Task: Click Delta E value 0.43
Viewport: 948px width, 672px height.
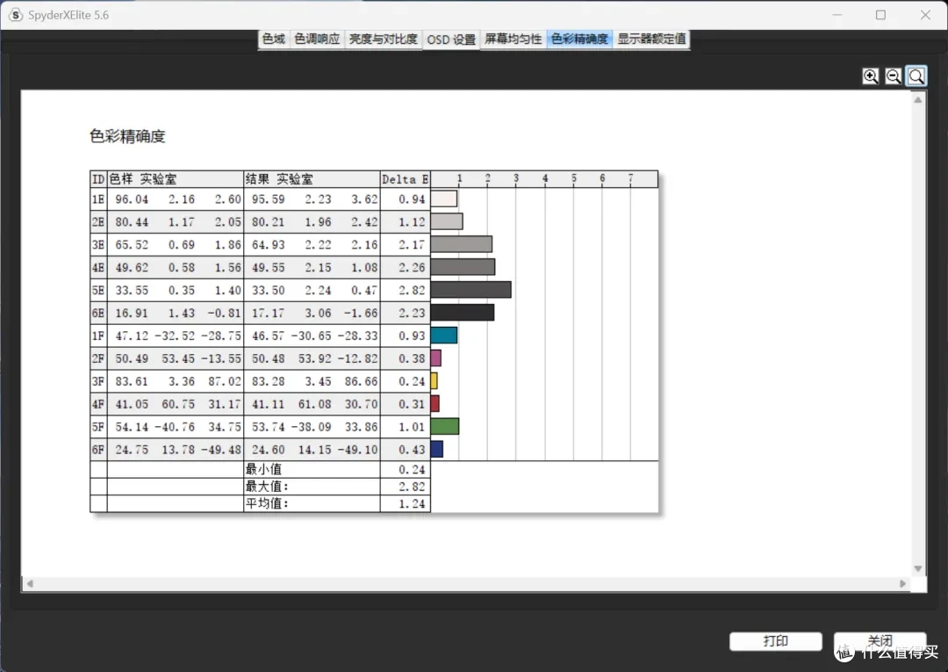Action: 412,450
